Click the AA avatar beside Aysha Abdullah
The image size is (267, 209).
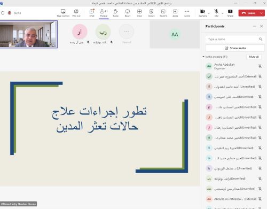point(209,66)
